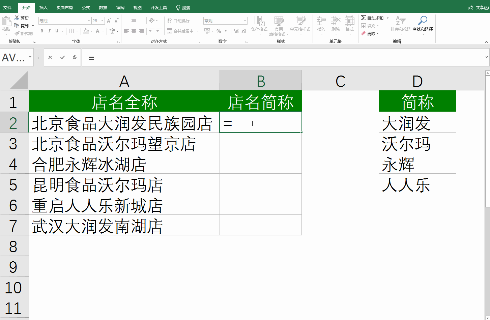Click the Paste (粘贴) clipboard icon

click(x=6, y=21)
